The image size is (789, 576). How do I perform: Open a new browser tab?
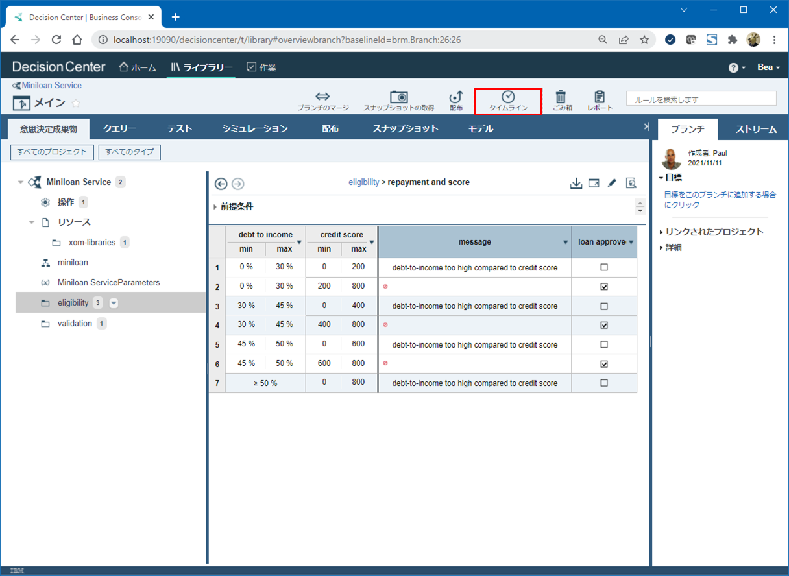[175, 17]
